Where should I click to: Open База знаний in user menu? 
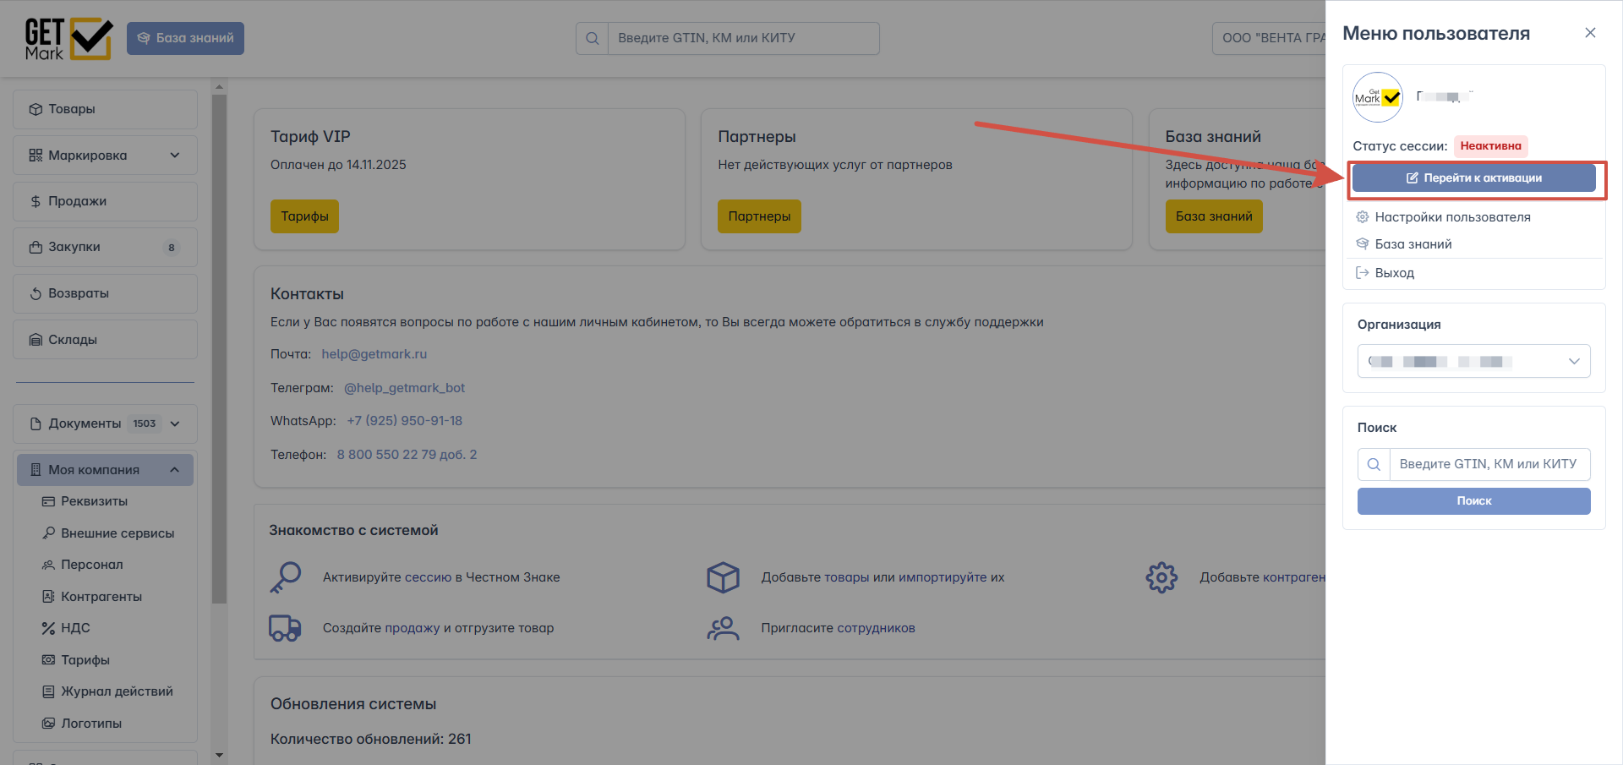point(1413,244)
